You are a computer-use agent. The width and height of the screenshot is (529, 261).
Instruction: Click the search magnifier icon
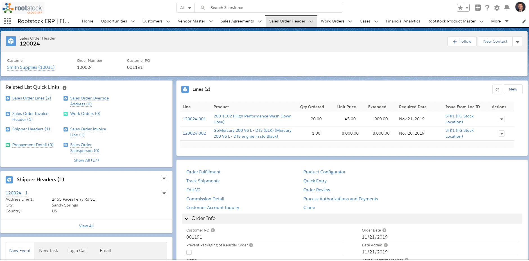202,8
